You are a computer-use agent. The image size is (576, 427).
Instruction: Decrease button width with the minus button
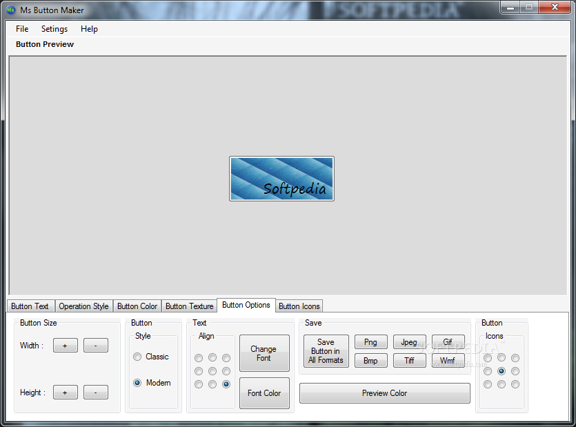95,346
